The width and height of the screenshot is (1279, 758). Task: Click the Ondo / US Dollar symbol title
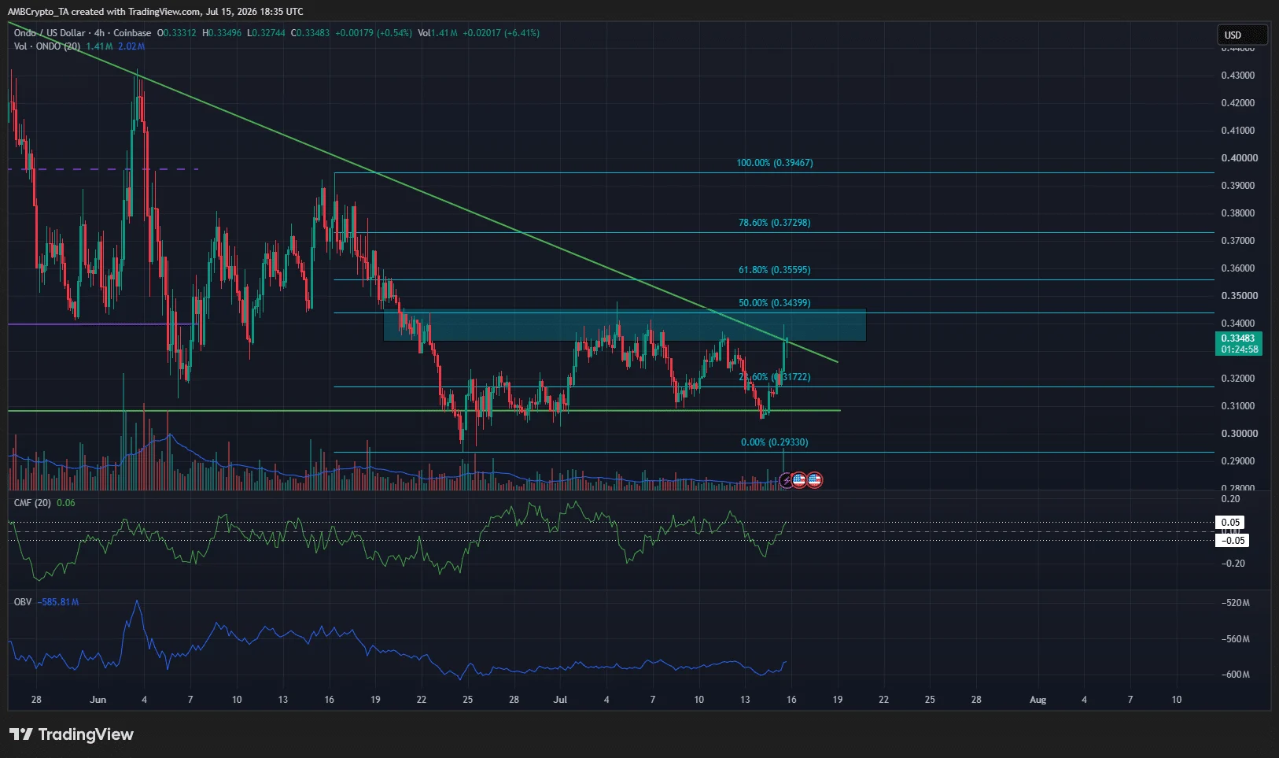(50, 33)
